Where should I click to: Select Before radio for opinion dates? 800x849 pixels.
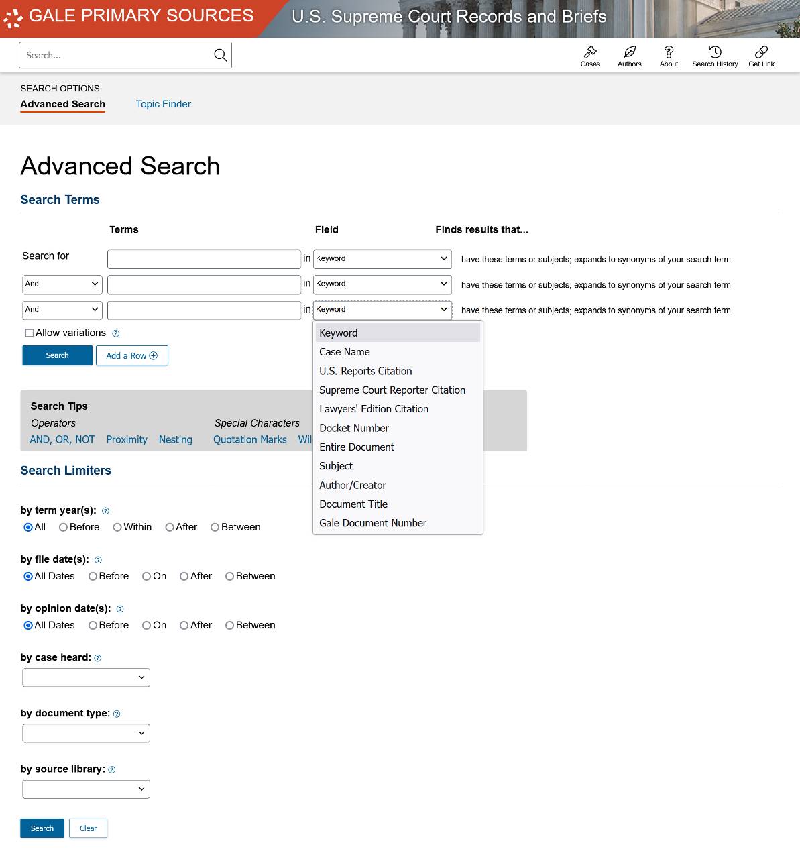(x=93, y=625)
